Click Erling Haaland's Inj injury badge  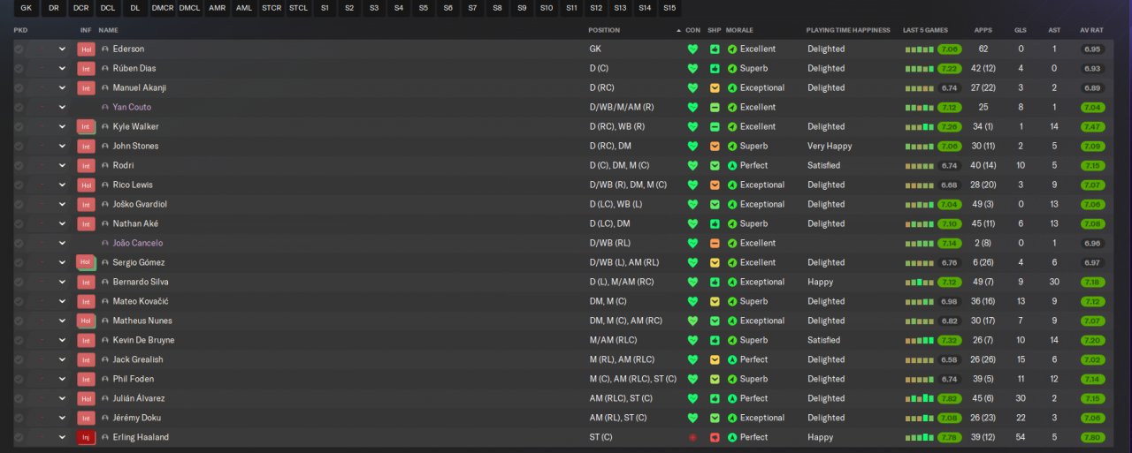(86, 438)
